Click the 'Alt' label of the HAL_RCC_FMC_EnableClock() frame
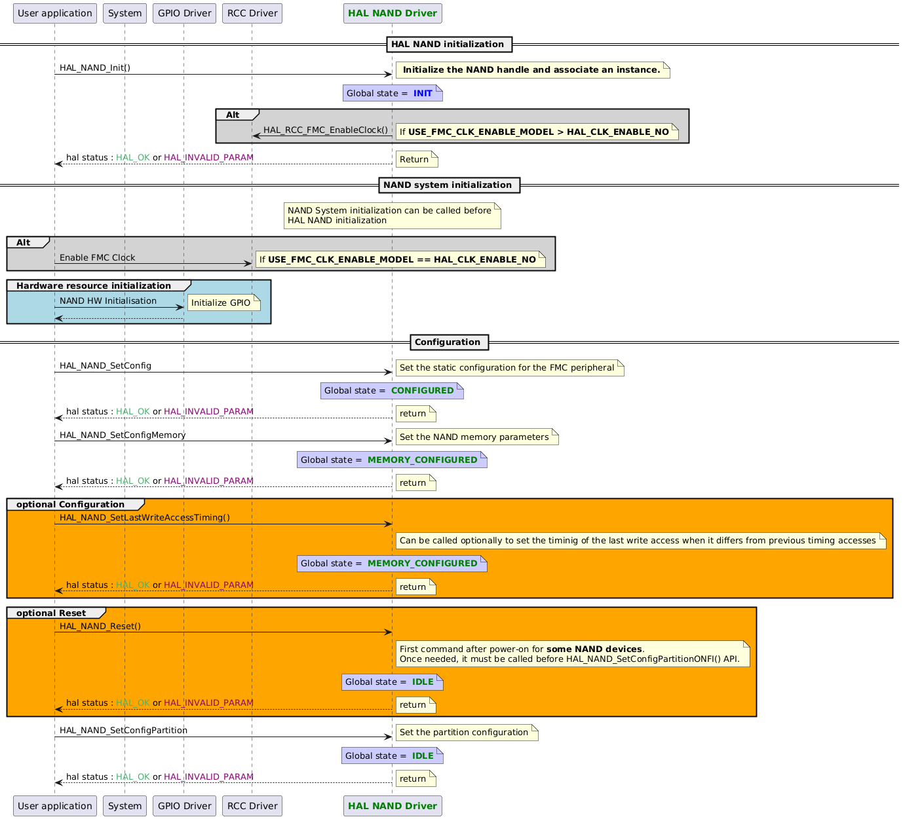The width and height of the screenshot is (903, 819). point(233,115)
